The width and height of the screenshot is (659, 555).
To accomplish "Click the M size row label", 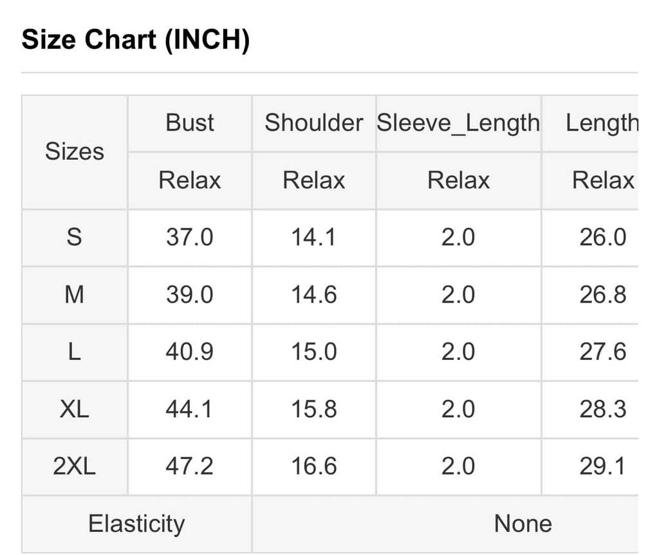I will 75,295.
